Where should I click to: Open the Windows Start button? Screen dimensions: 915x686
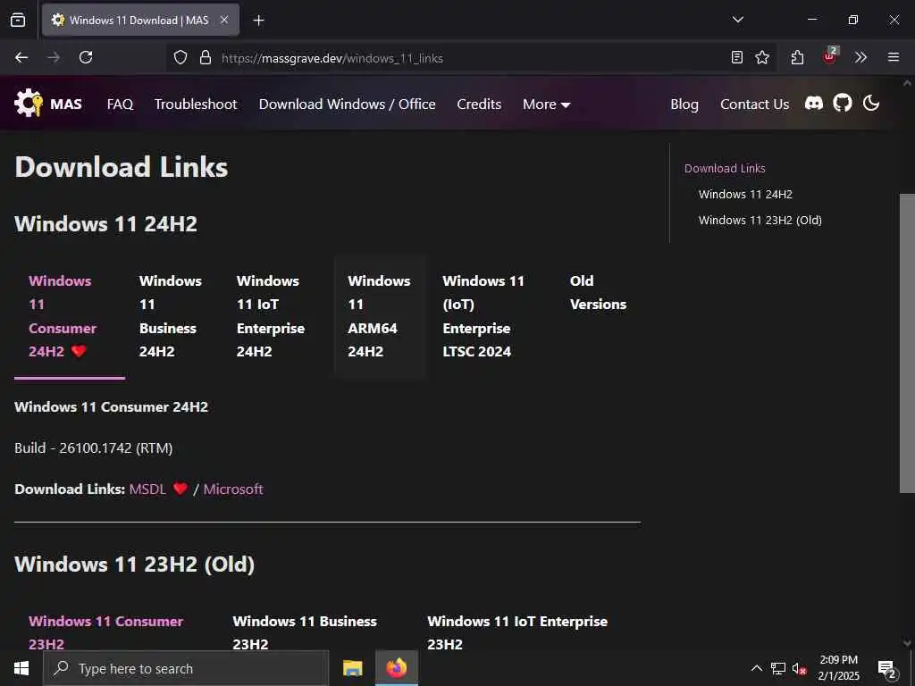(21, 668)
